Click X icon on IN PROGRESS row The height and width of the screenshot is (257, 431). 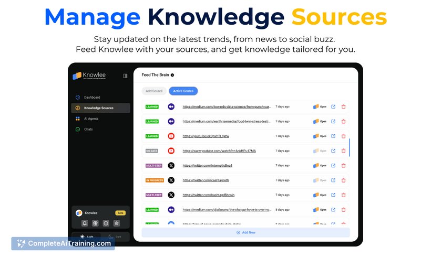(171, 180)
